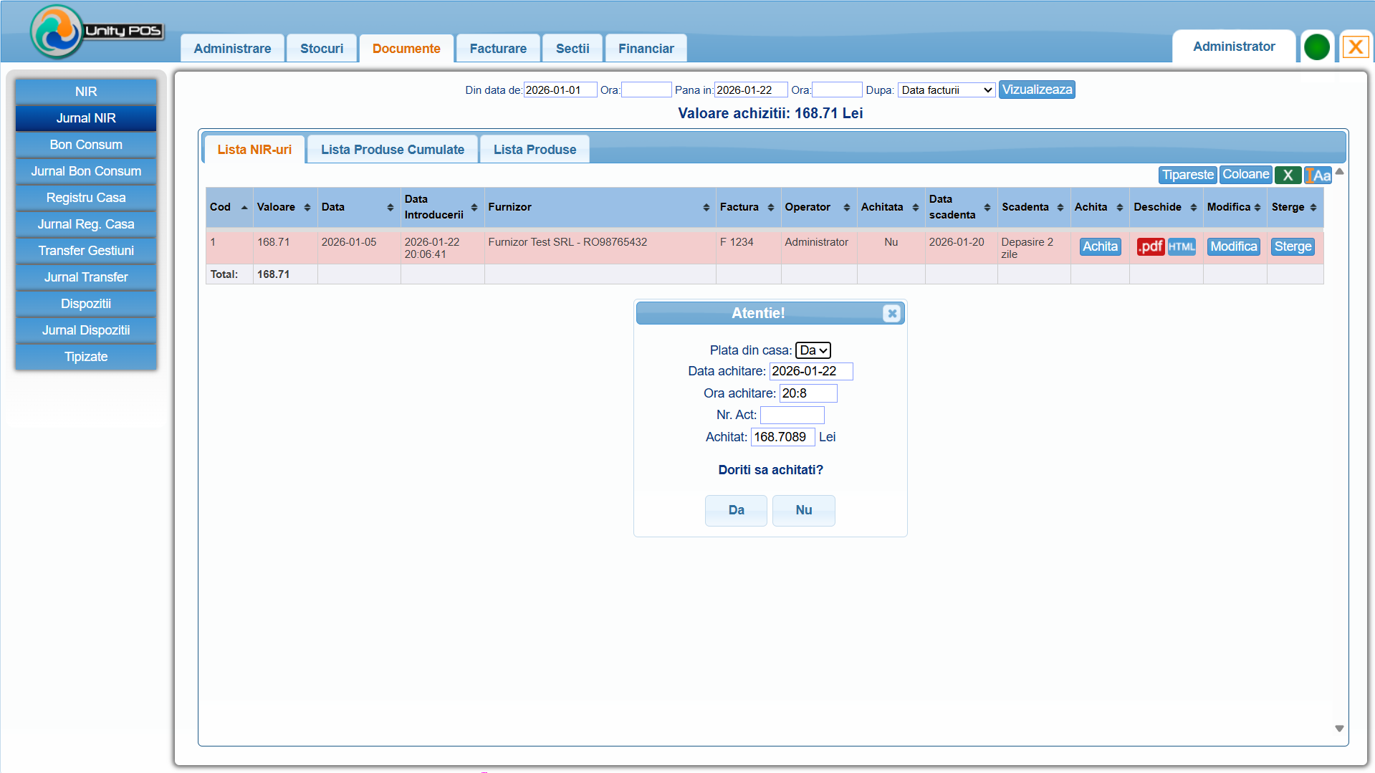Confirm payment with the Da button

coord(736,510)
